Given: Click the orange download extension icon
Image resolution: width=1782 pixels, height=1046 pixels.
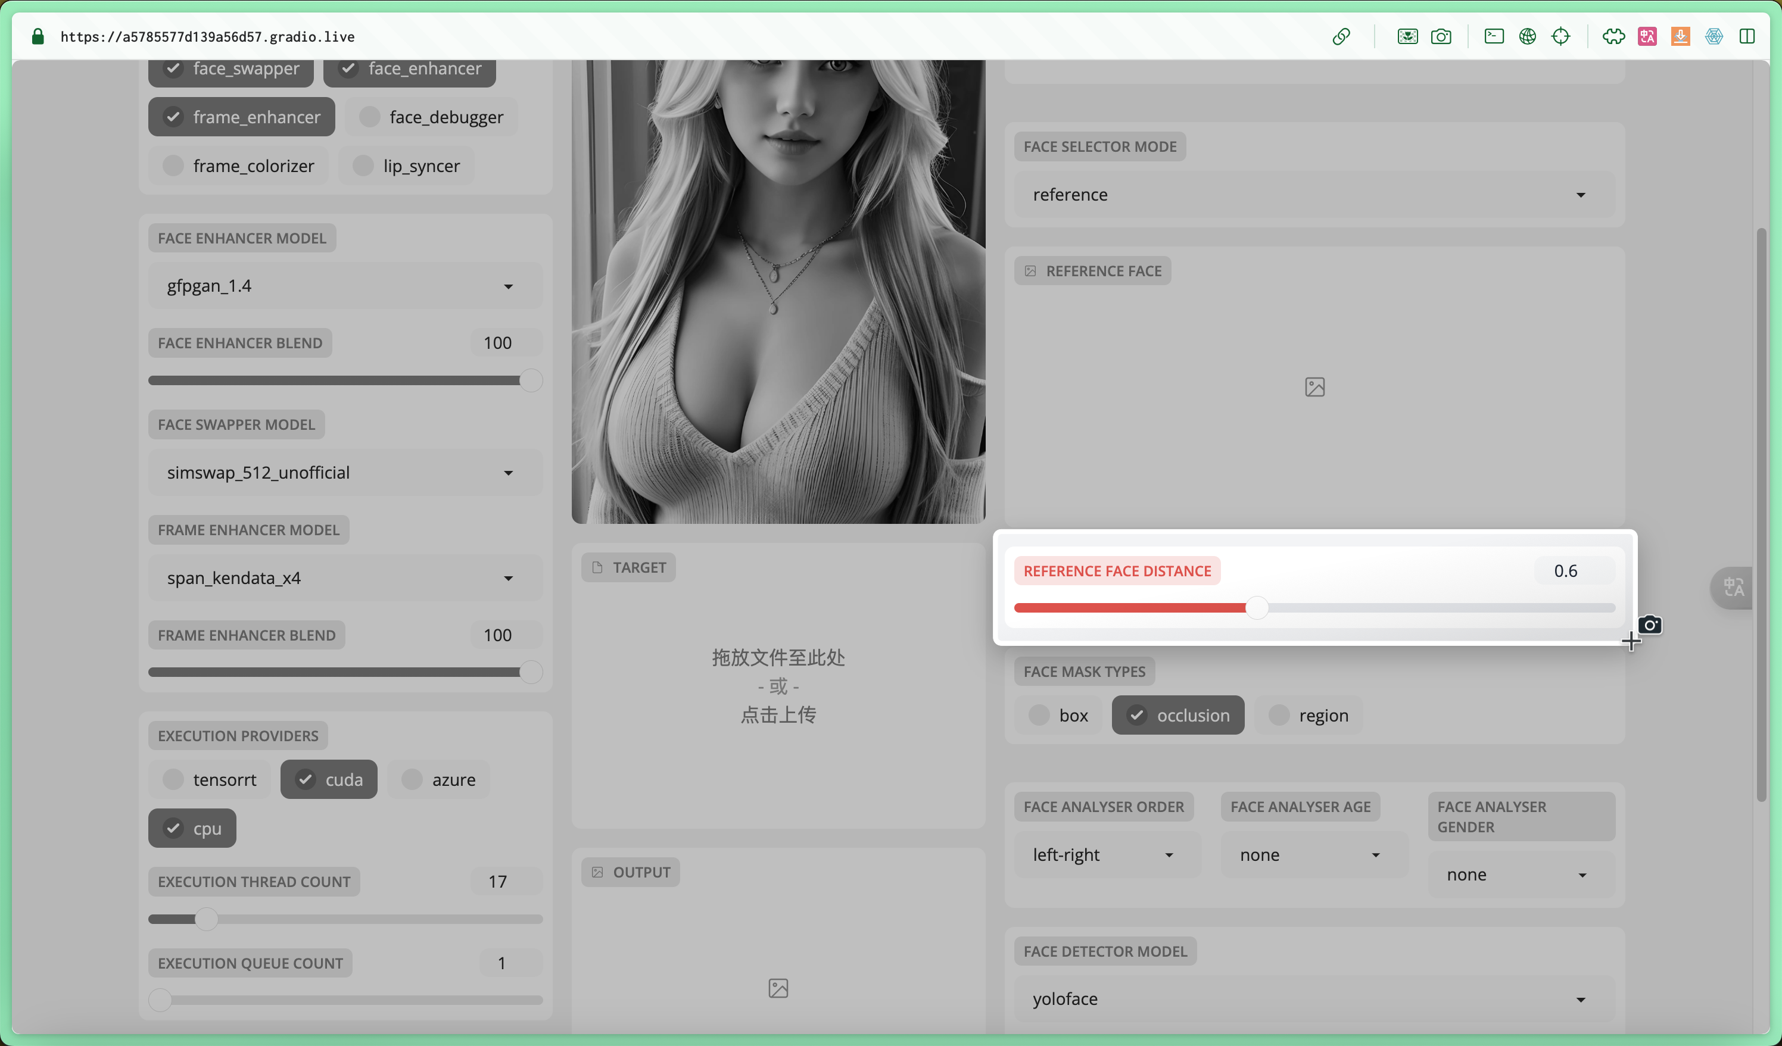Looking at the screenshot, I should pyautogui.click(x=1680, y=37).
